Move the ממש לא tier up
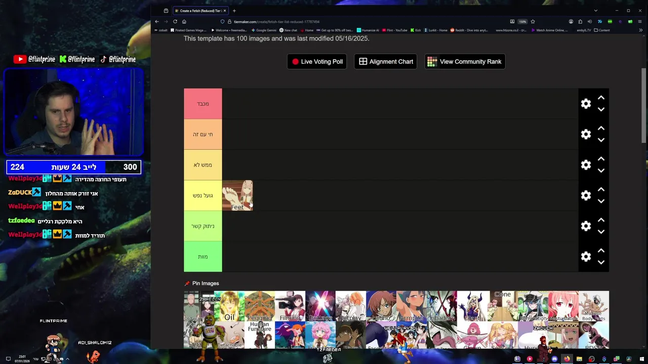The height and width of the screenshot is (364, 648). point(601,159)
